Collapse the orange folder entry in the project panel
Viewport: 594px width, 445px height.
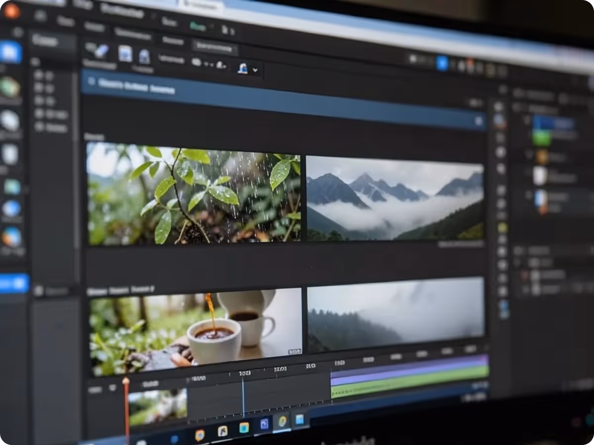[x=528, y=154]
